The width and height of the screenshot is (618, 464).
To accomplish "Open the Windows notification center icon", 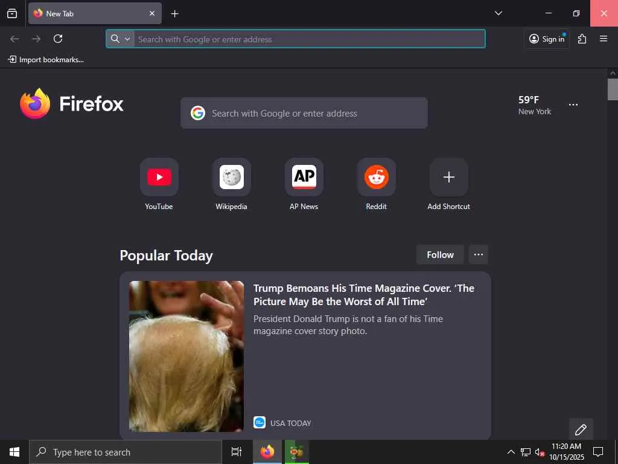I will [x=598, y=452].
